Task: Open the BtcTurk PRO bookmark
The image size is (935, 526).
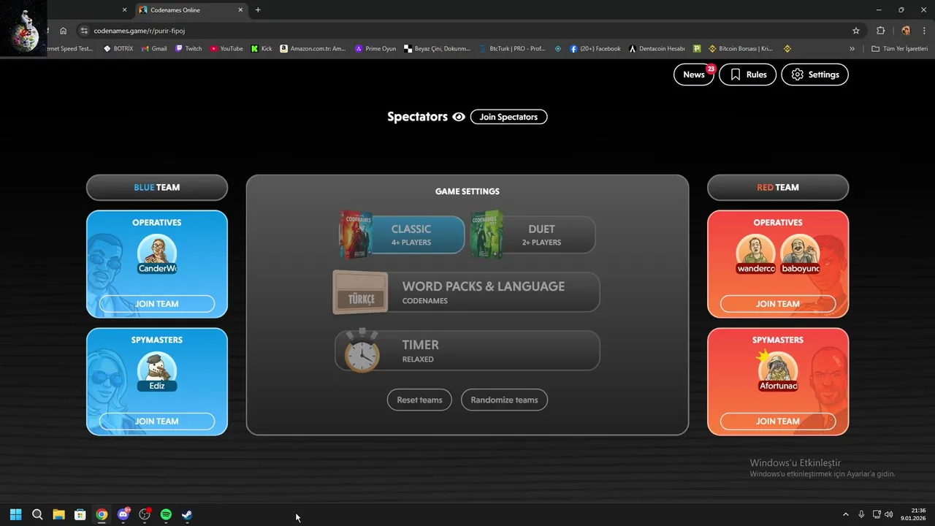Action: coord(513,49)
